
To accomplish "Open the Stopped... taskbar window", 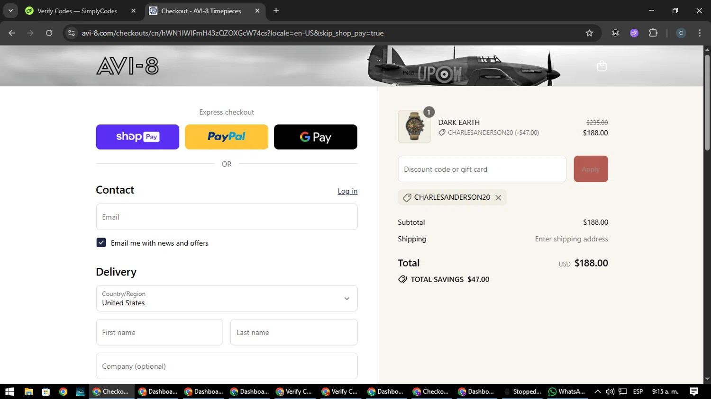I will [x=523, y=391].
